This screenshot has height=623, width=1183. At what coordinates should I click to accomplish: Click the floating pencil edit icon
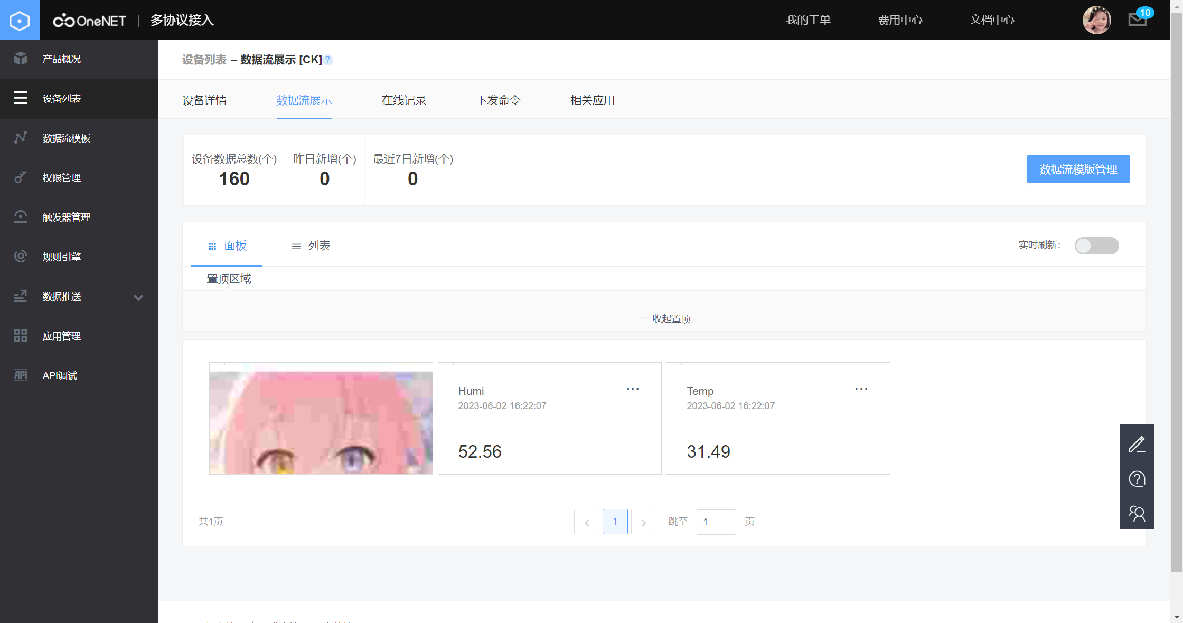(1137, 444)
